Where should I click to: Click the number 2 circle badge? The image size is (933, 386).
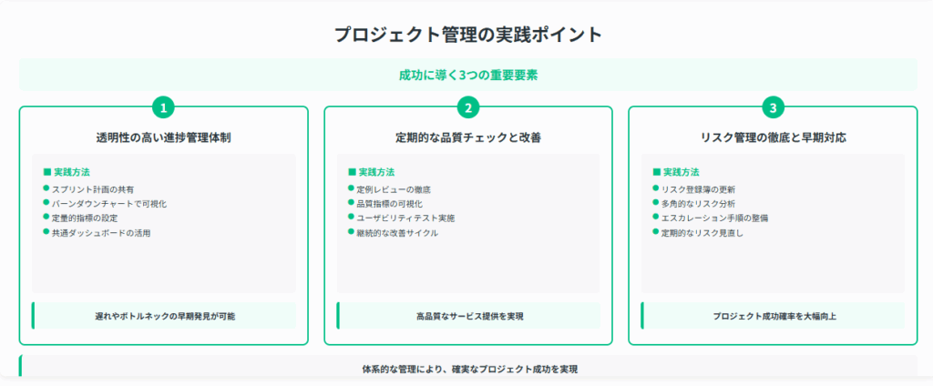pyautogui.click(x=468, y=107)
